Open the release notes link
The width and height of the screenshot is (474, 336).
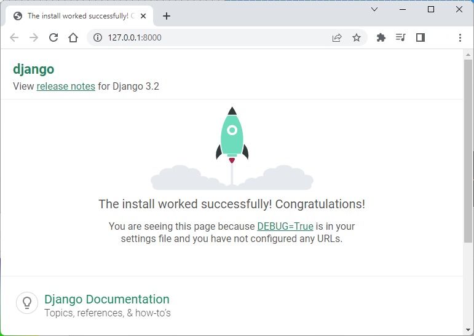point(66,86)
